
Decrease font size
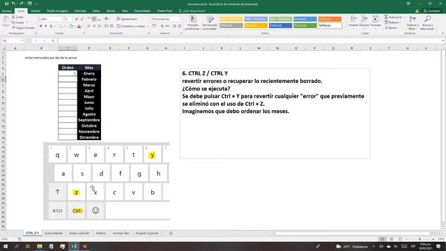pos(82,19)
